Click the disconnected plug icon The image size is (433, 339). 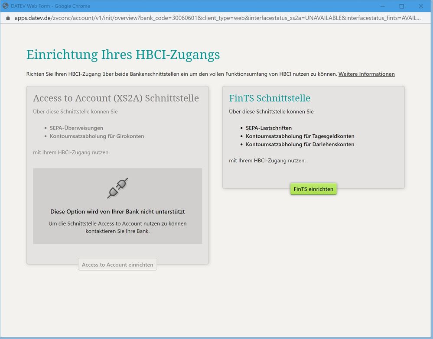pyautogui.click(x=117, y=188)
